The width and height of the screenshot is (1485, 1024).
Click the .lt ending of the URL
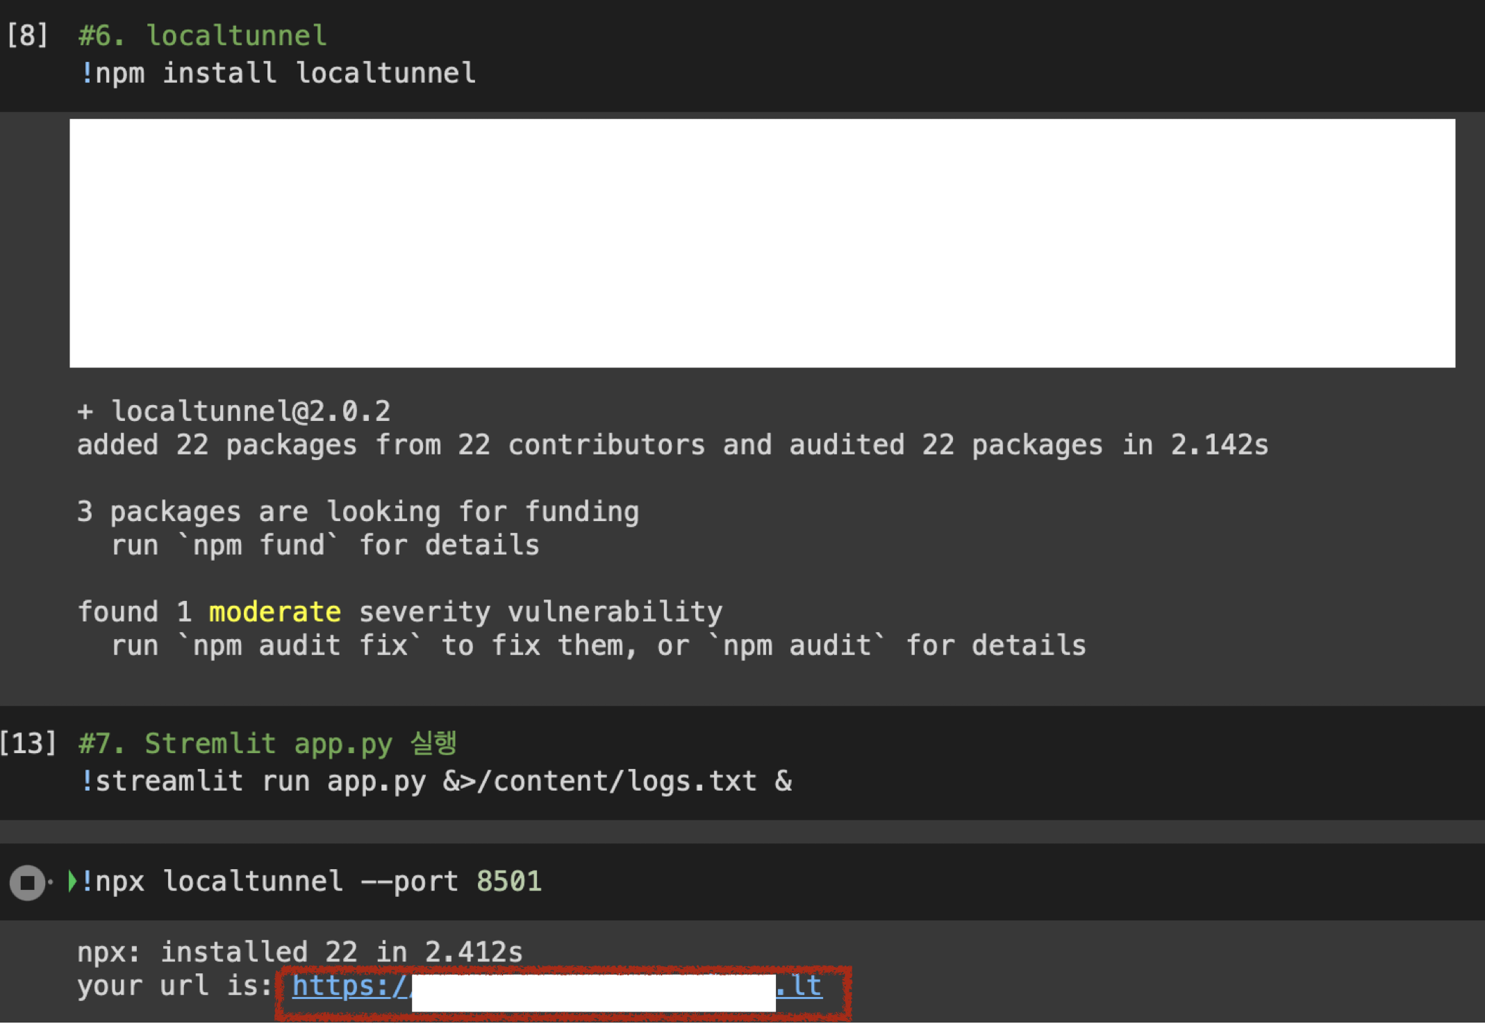799,986
